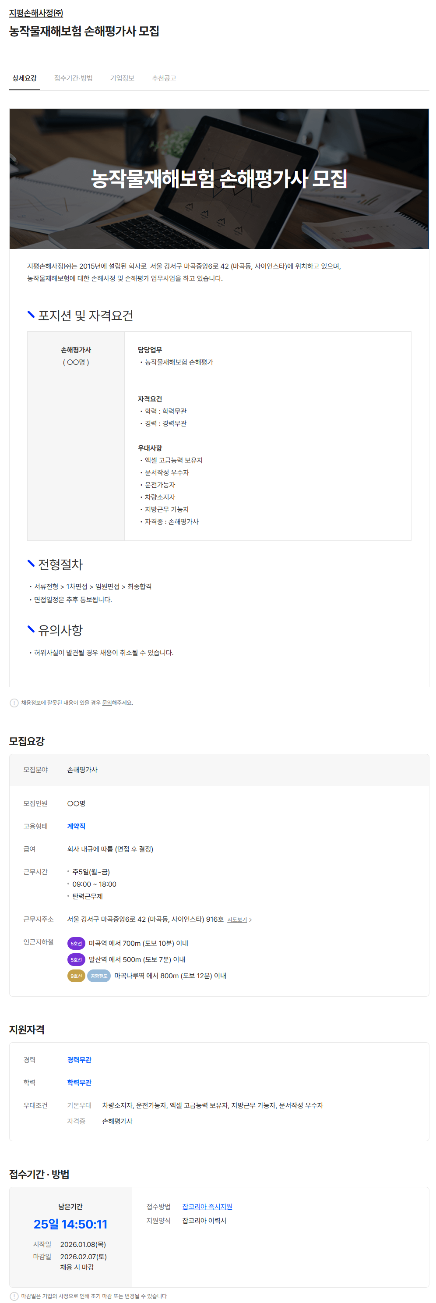Open the 지도보기 map link
This screenshot has width=436, height=1303.
236,920
